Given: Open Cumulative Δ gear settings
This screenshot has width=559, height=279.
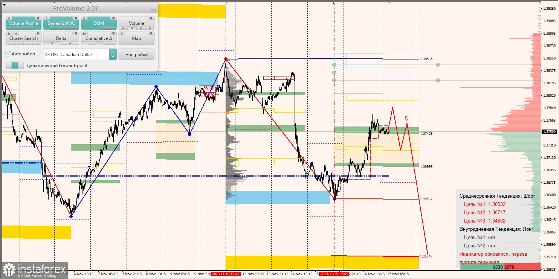Looking at the screenshot, I should pyautogui.click(x=113, y=34).
